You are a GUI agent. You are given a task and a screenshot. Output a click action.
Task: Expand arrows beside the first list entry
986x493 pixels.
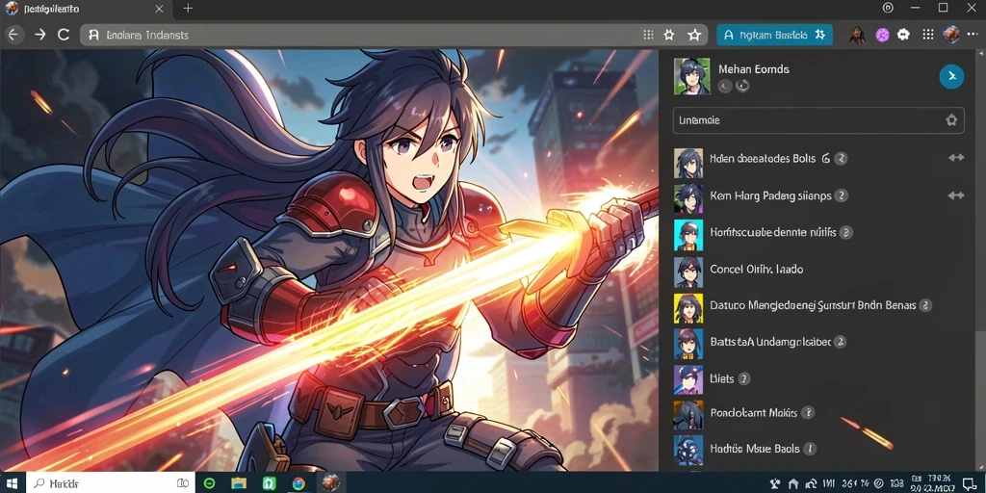[956, 158]
